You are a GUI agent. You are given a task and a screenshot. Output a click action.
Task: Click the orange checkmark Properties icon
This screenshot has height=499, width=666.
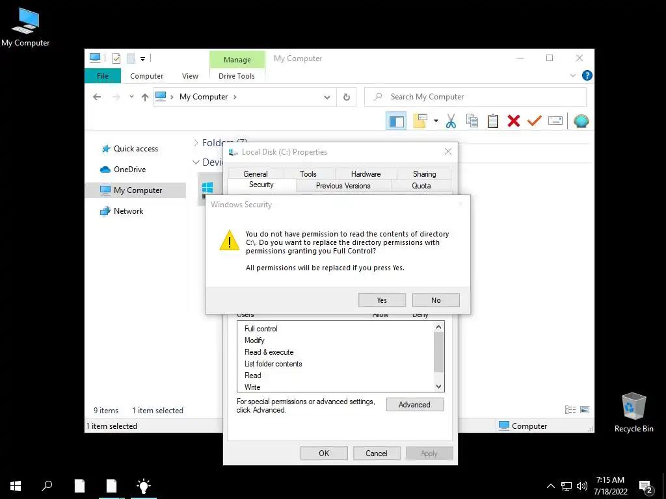pyautogui.click(x=535, y=121)
